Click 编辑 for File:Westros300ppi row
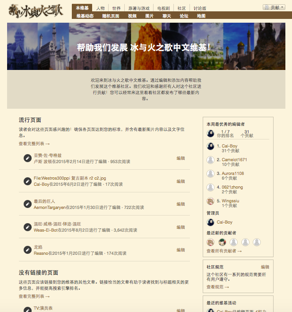292x312 pixels. (x=181, y=181)
